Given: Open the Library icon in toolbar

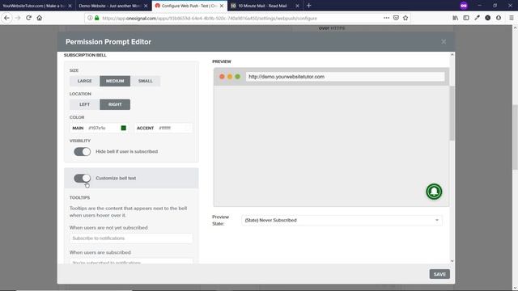Looking at the screenshot, I should point(455,18).
